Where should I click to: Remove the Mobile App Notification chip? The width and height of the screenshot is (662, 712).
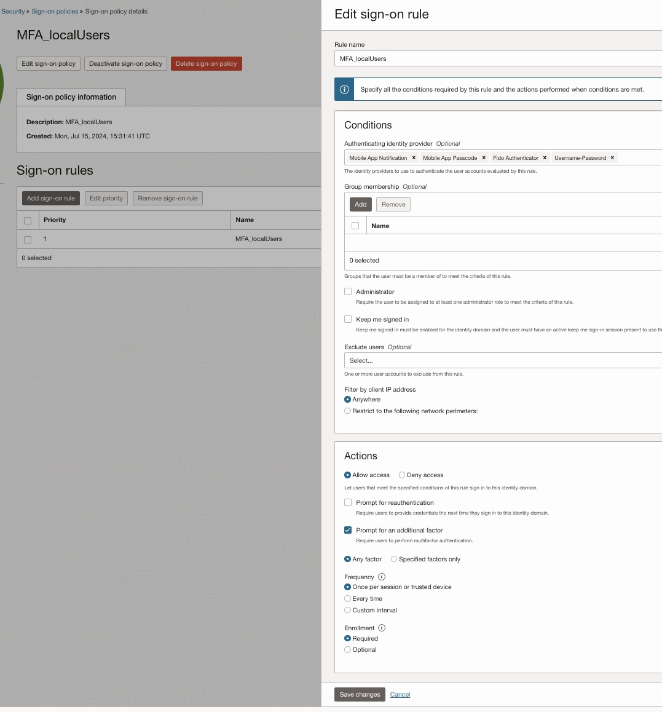[x=414, y=158]
